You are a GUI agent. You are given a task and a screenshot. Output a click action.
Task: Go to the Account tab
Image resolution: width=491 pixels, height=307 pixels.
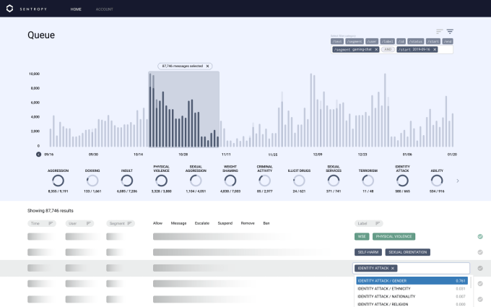click(104, 9)
